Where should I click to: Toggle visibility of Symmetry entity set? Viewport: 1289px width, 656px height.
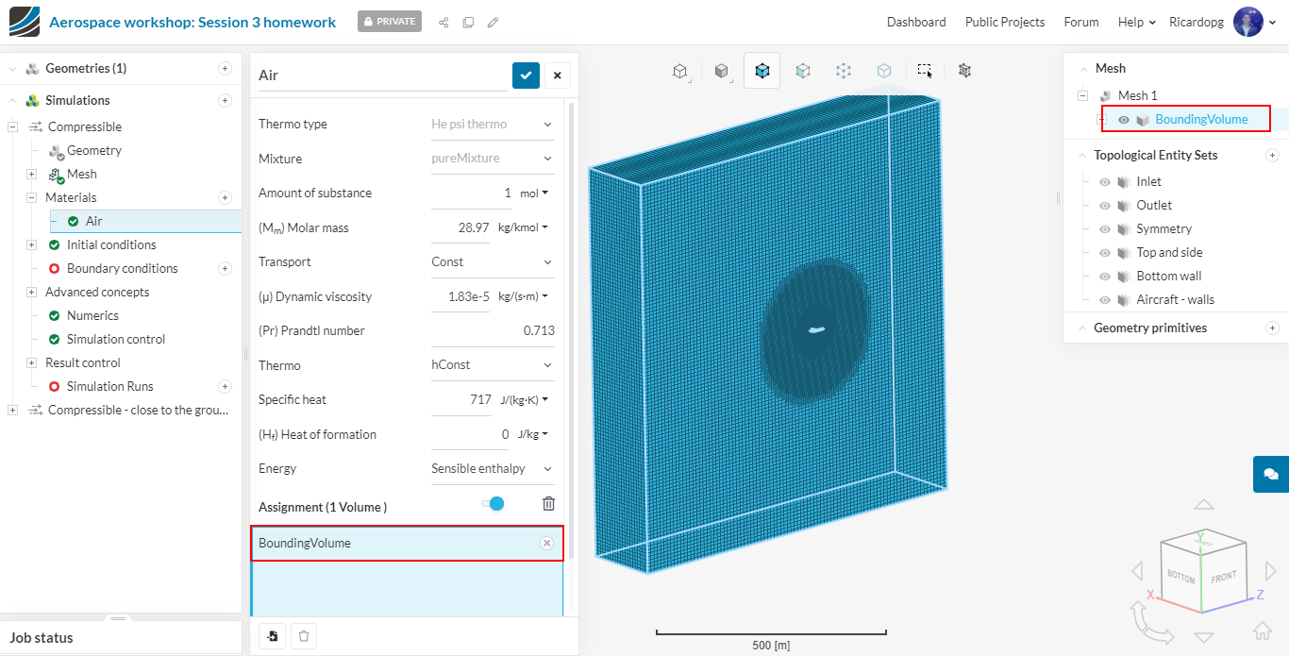click(x=1105, y=228)
